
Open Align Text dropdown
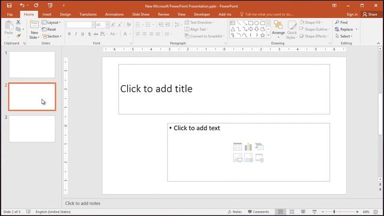pyautogui.click(x=196, y=29)
